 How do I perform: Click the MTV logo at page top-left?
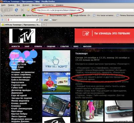coord(22,36)
